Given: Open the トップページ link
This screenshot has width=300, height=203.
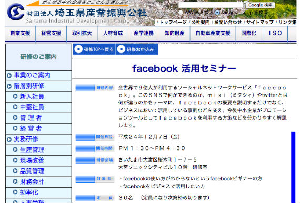Looking at the screenshot, I should pyautogui.click(x=173, y=22).
